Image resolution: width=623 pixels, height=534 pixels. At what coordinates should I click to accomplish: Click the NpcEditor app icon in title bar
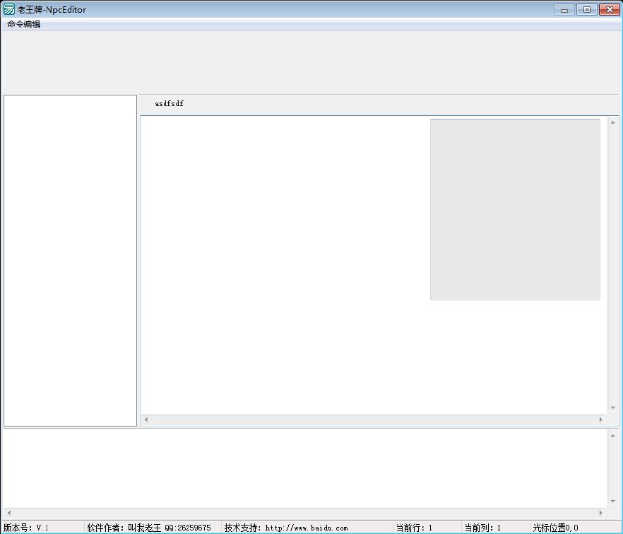8,10
